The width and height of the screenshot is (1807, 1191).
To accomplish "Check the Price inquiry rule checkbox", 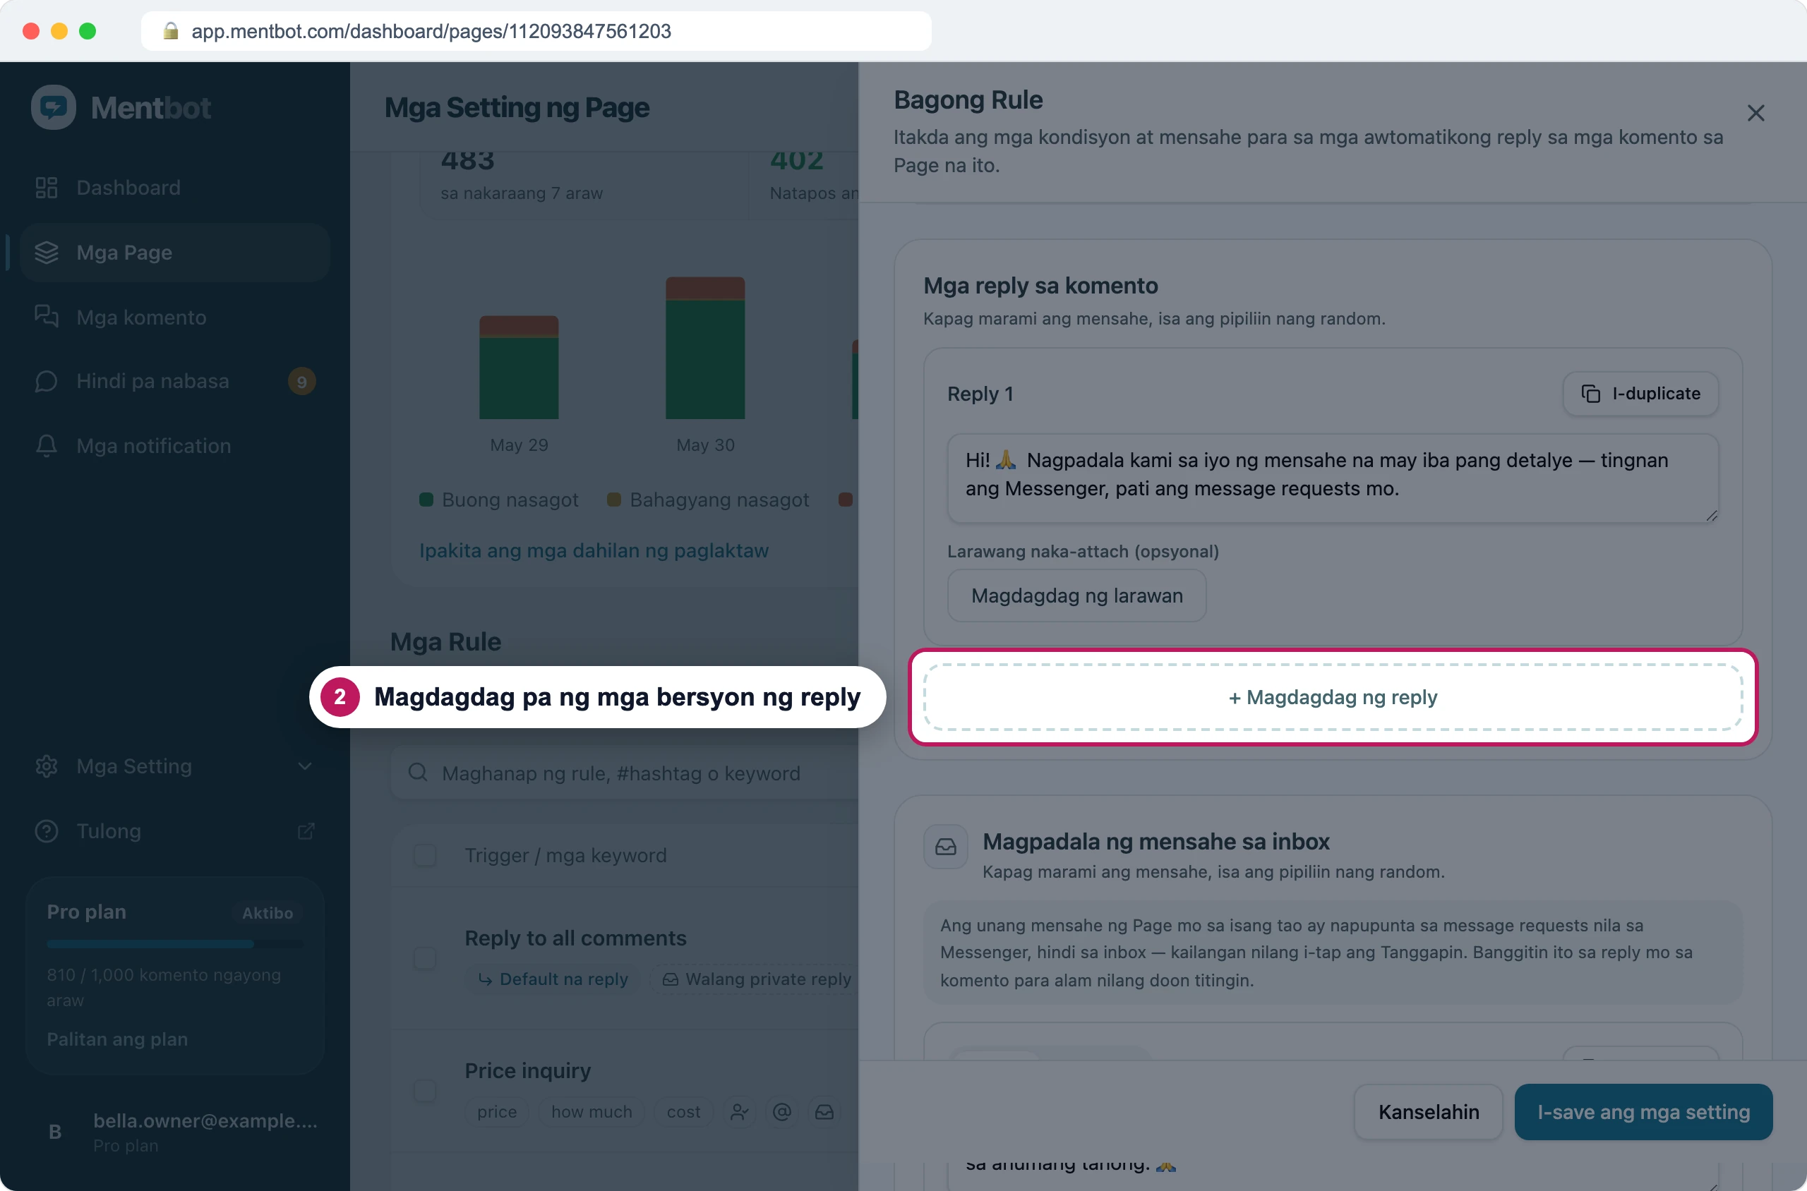I will [x=425, y=1091].
